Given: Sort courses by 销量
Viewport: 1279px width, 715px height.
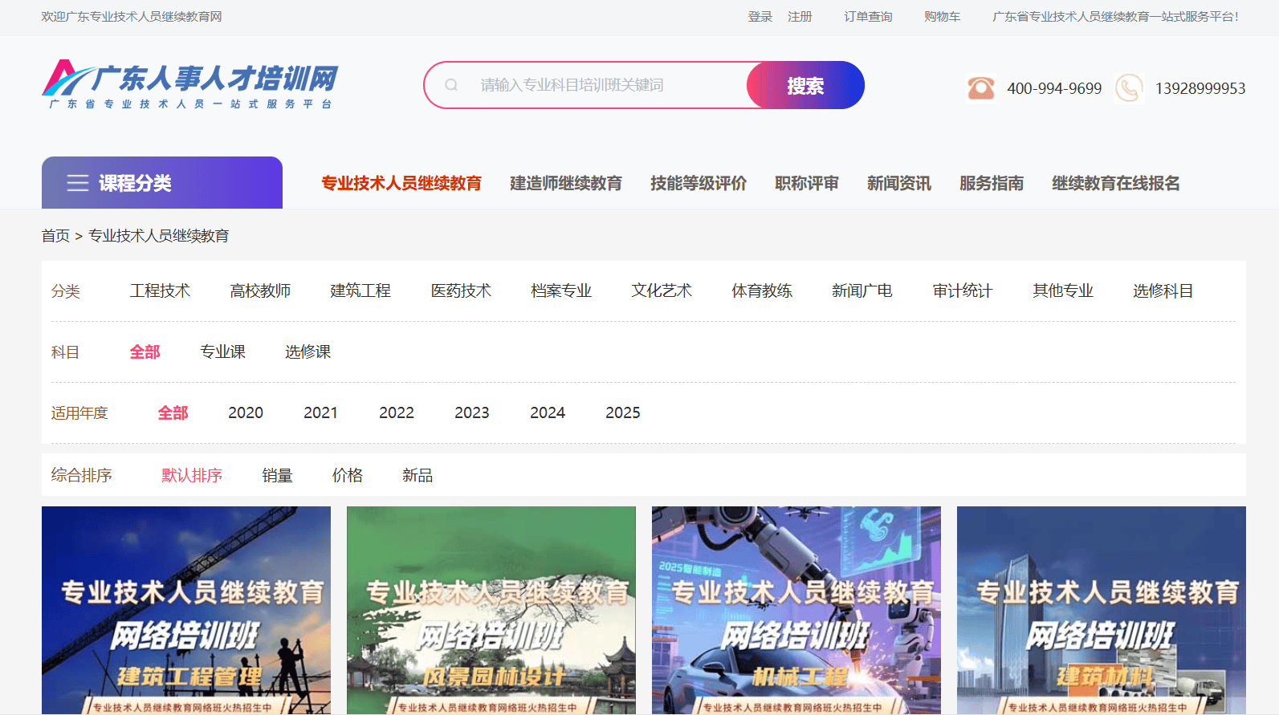Looking at the screenshot, I should click(277, 476).
